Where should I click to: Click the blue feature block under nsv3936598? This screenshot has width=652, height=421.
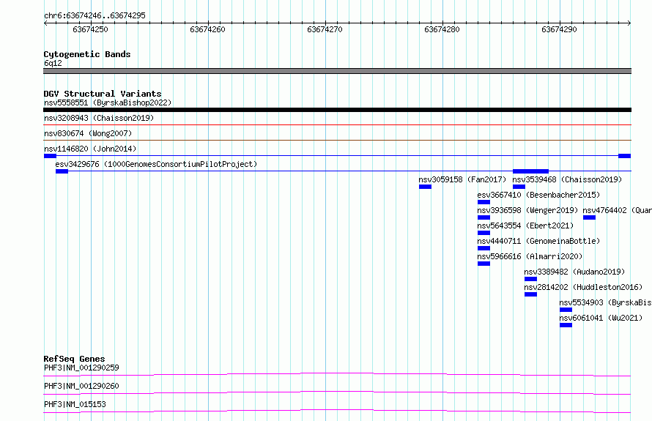[x=484, y=217]
